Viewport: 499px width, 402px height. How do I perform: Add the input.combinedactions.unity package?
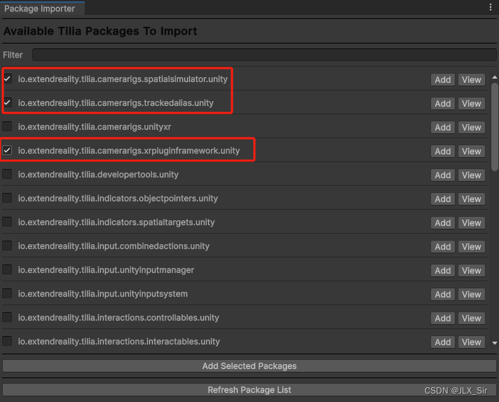[443, 247]
